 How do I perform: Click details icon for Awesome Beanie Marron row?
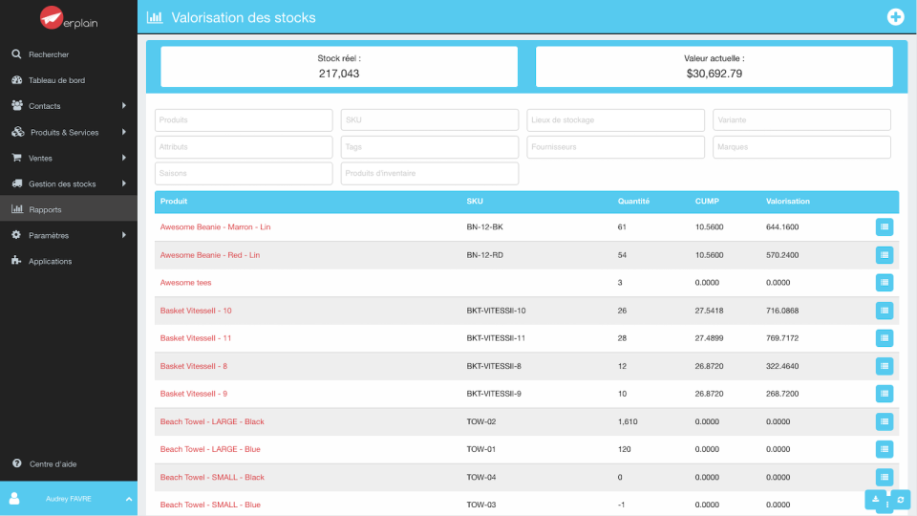[885, 227]
